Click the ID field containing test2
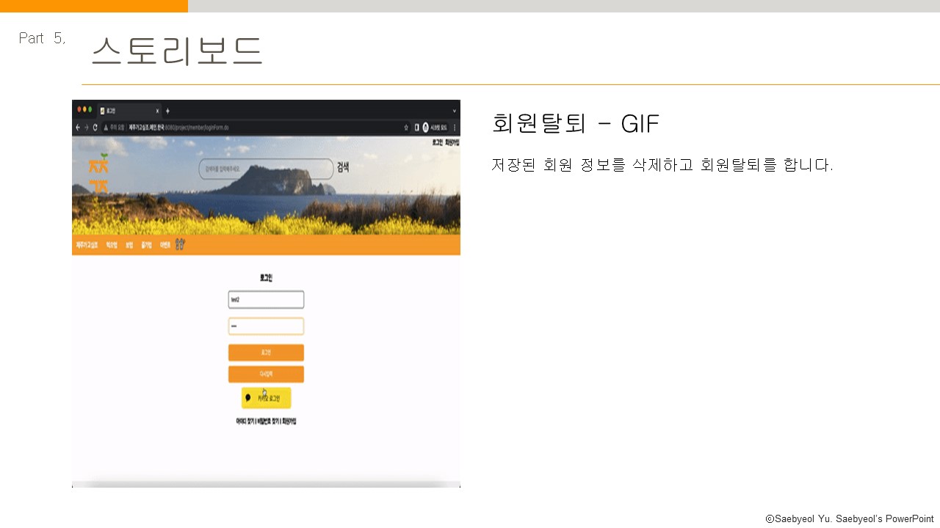The width and height of the screenshot is (940, 528). coord(266,300)
